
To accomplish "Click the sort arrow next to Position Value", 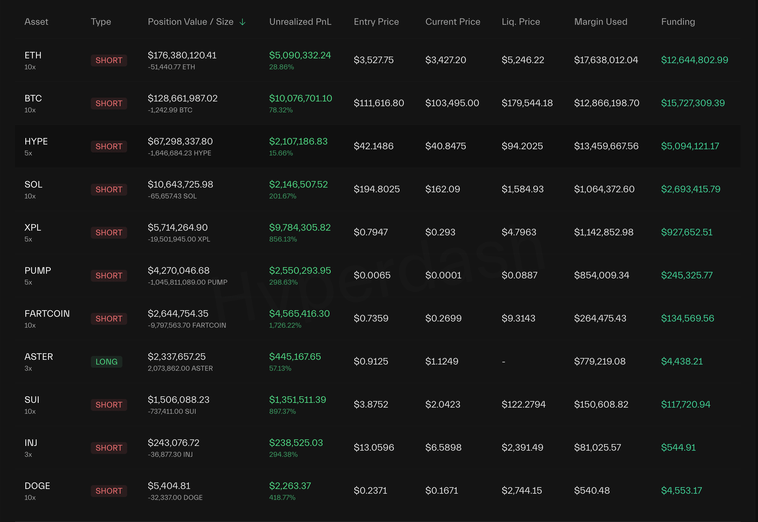I will point(242,22).
